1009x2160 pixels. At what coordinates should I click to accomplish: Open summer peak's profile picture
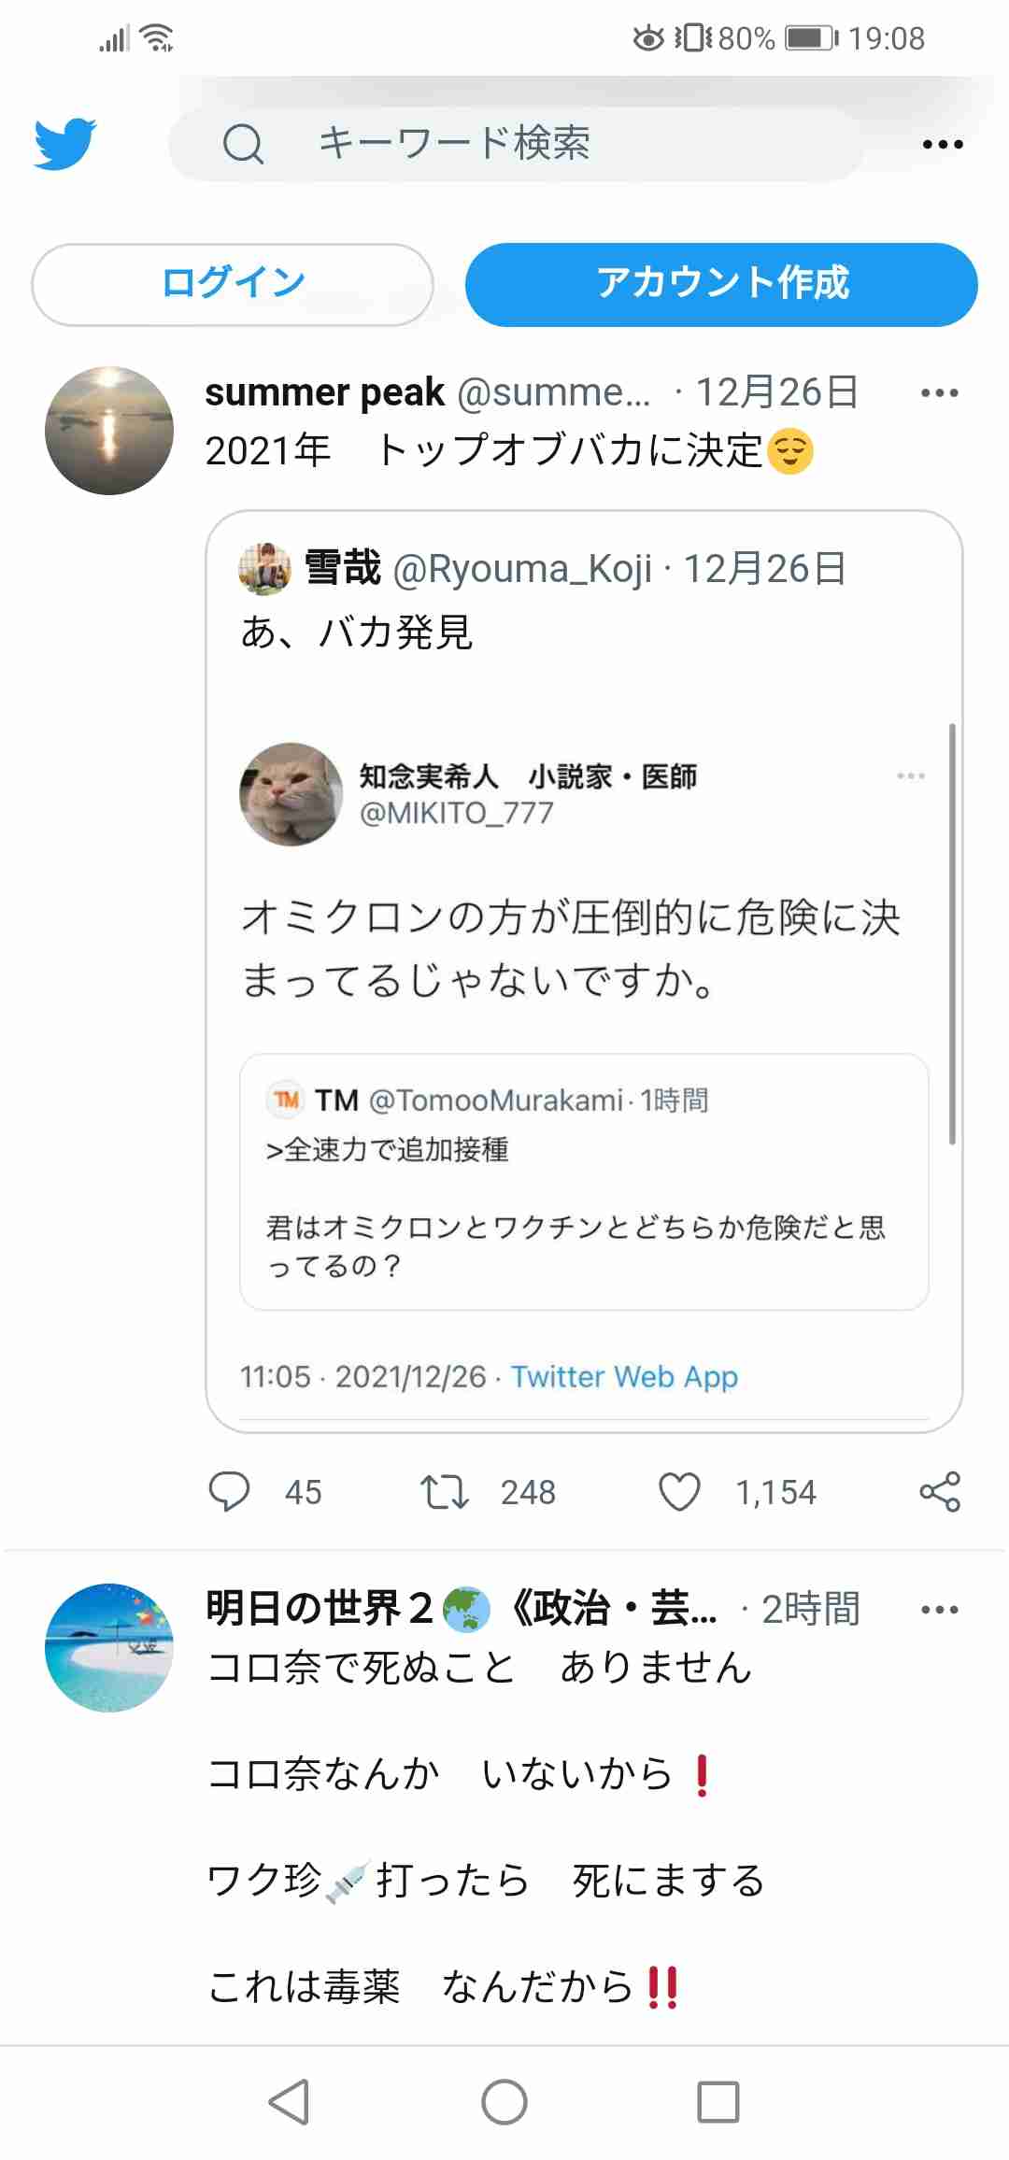coord(109,431)
